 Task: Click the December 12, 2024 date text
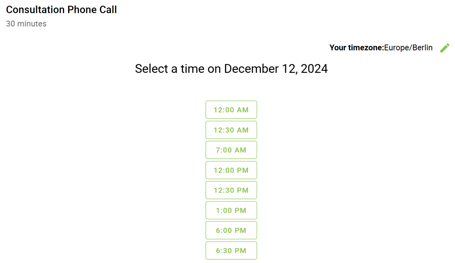coord(276,69)
